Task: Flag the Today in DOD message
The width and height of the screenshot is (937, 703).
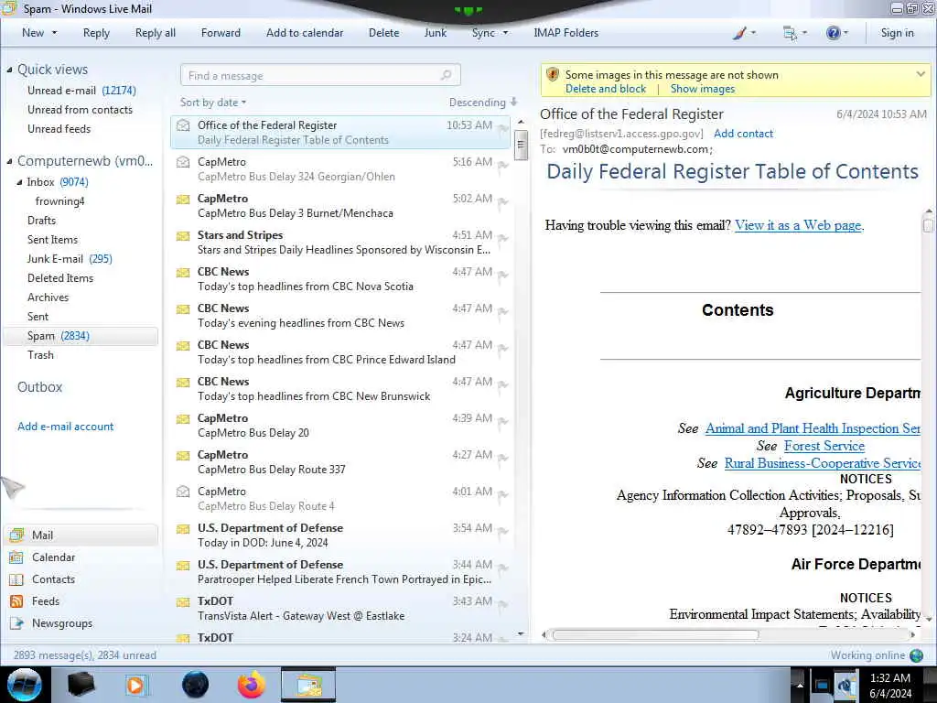Action: click(503, 532)
